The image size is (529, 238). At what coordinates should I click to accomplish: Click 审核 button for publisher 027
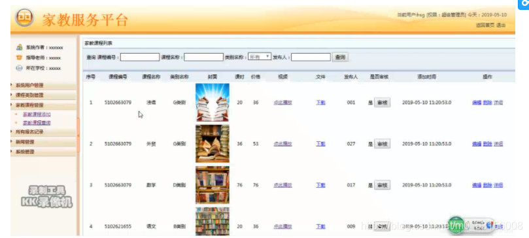383,144
